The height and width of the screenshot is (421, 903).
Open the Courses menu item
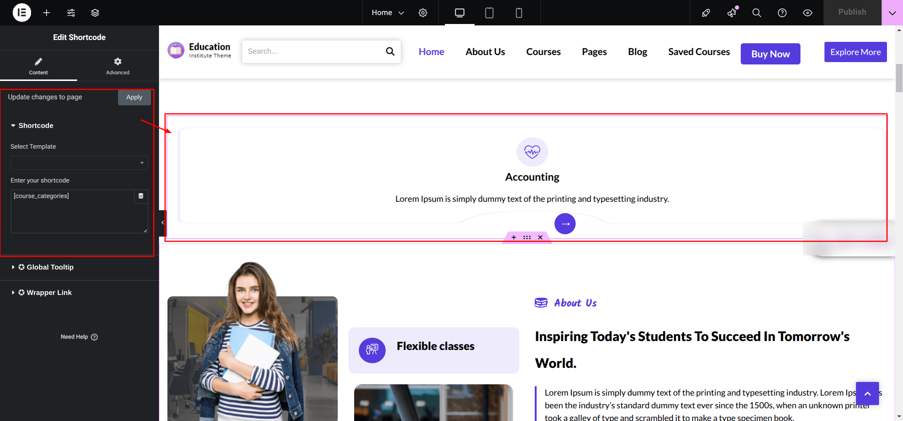[543, 52]
